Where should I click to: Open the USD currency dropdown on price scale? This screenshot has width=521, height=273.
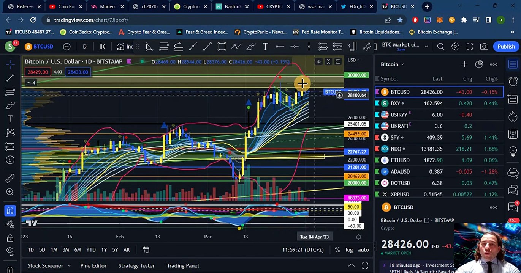click(x=353, y=60)
